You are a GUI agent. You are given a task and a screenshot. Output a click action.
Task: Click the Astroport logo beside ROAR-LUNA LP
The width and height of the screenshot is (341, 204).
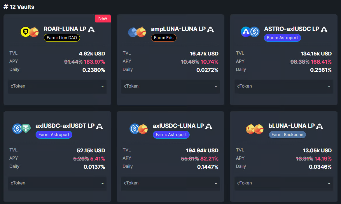[x=91, y=29]
